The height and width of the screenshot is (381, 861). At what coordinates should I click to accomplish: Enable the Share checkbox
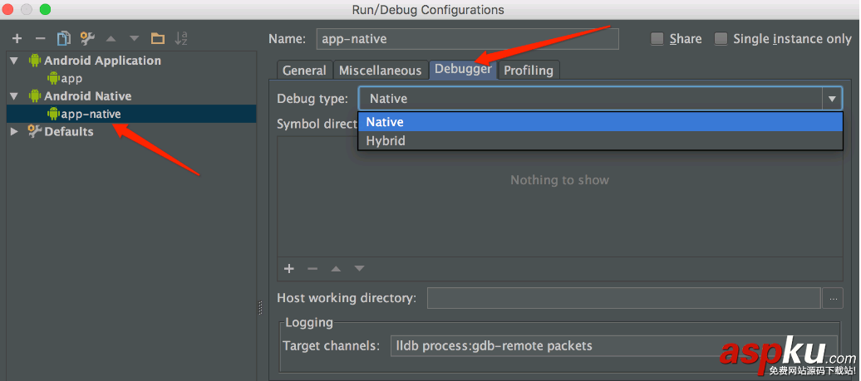[x=657, y=39]
